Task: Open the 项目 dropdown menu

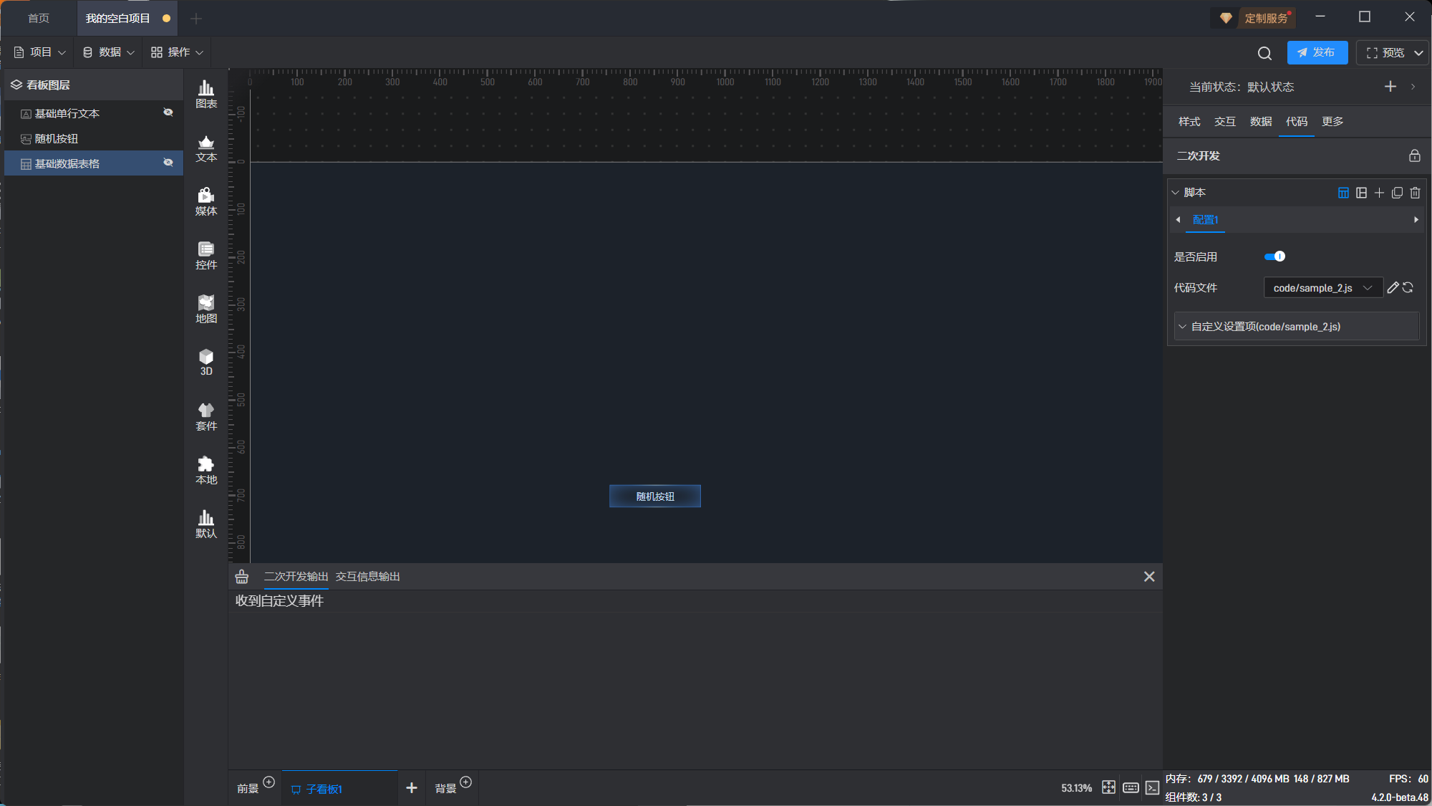Action: [x=40, y=52]
